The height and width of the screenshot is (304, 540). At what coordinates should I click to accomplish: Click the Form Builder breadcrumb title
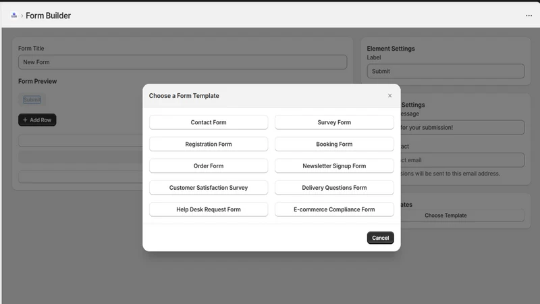point(48,16)
